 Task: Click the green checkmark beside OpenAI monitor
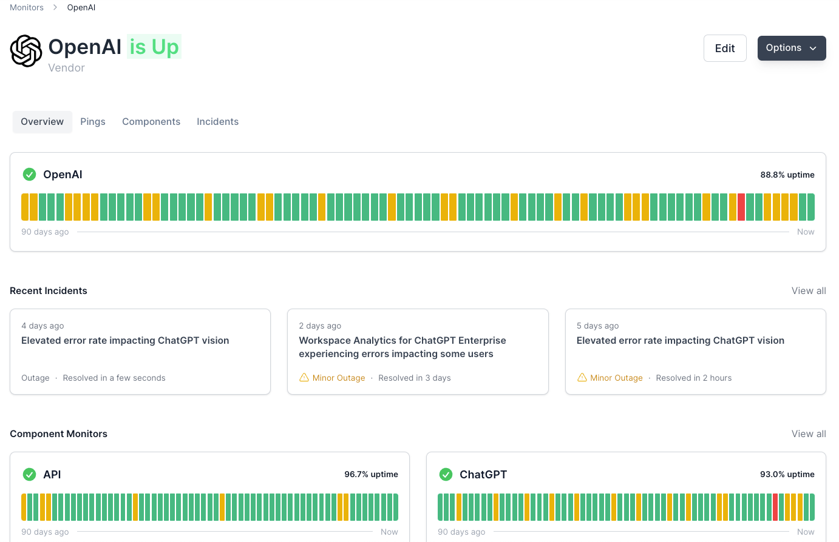[x=29, y=175]
